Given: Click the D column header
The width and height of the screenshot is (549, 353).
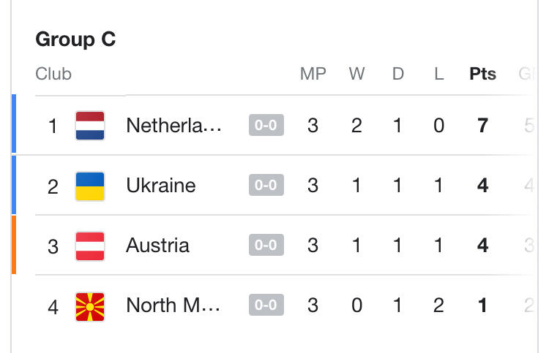Looking at the screenshot, I should (397, 74).
